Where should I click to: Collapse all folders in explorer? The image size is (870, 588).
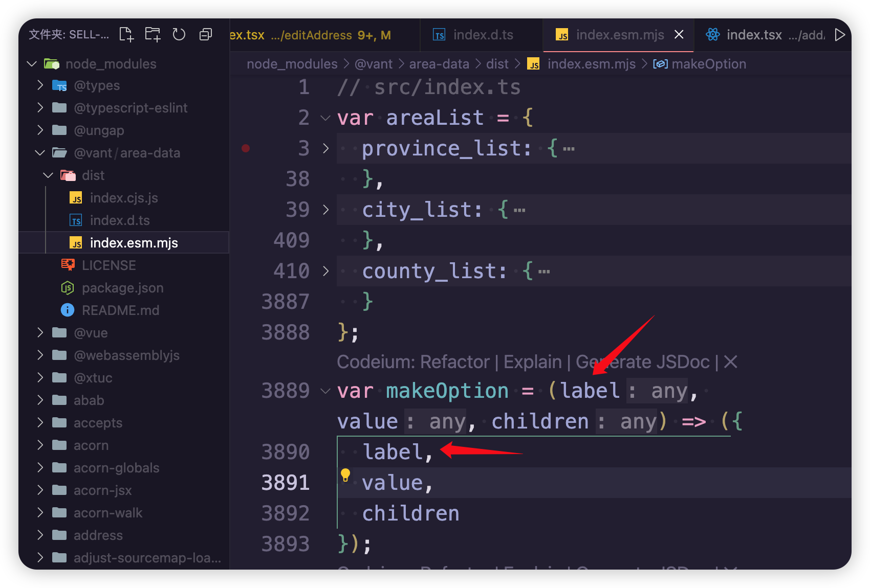[206, 34]
